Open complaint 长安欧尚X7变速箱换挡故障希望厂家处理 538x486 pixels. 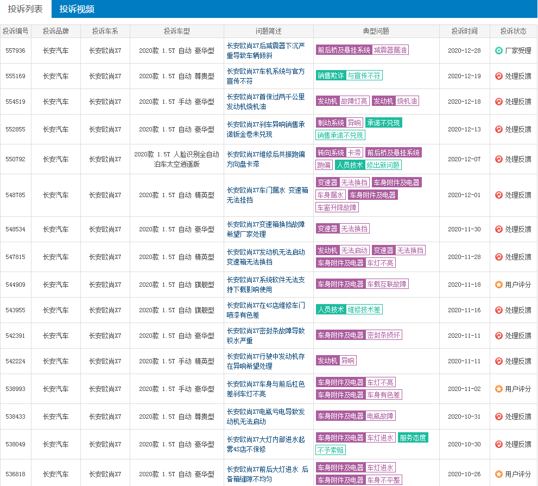pos(266,229)
